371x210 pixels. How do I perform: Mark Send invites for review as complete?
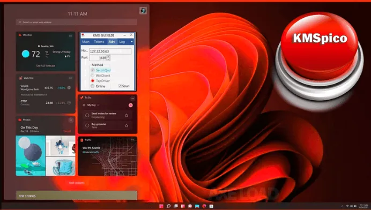pos(87,115)
